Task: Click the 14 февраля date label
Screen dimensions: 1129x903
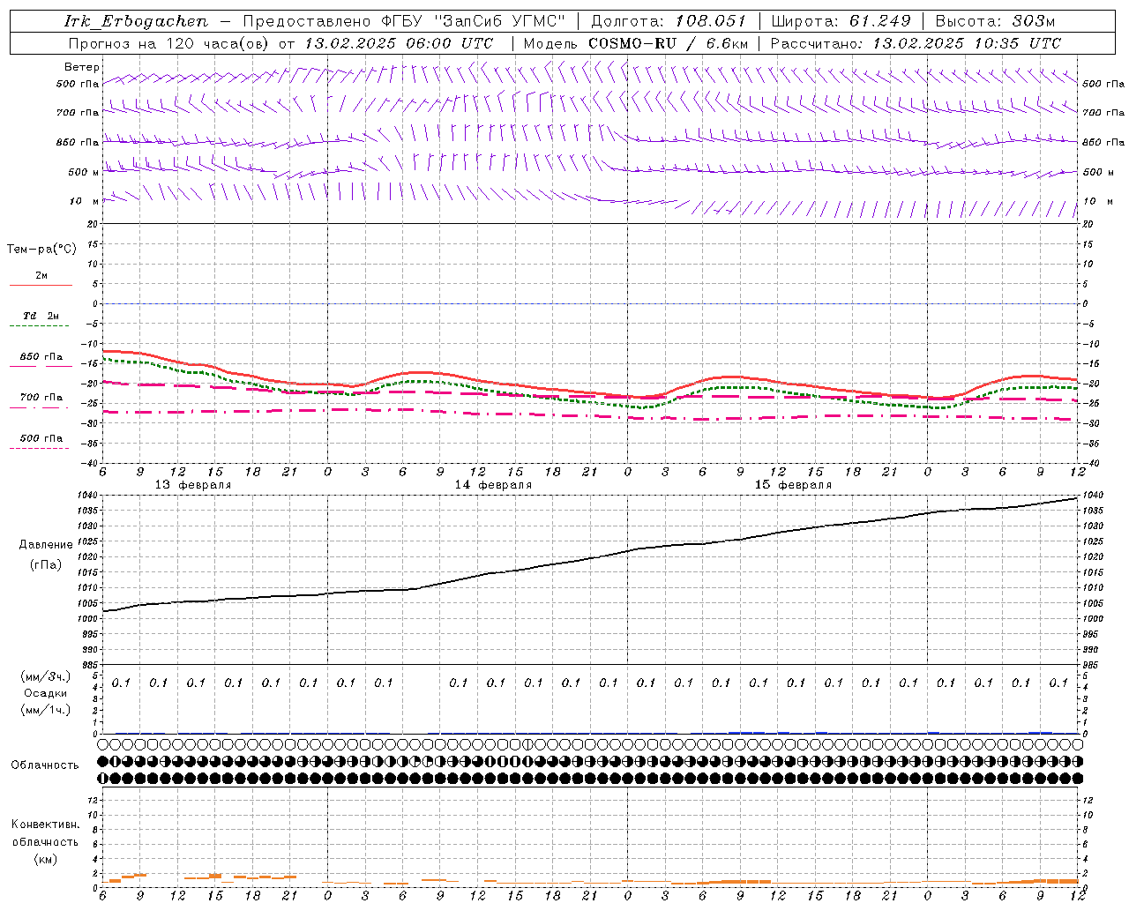Action: (x=493, y=485)
